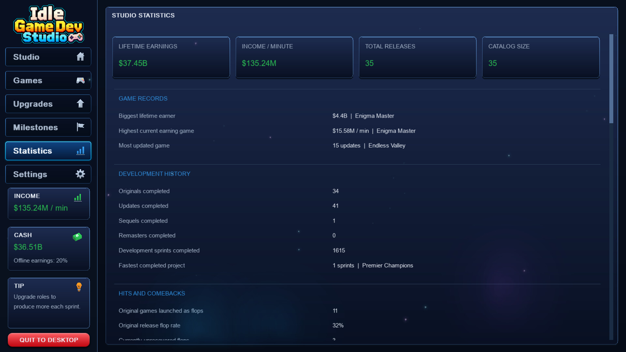Image resolution: width=626 pixels, height=352 pixels.
Task: Click the lightbulb icon in Tip panel
Action: tap(79, 287)
